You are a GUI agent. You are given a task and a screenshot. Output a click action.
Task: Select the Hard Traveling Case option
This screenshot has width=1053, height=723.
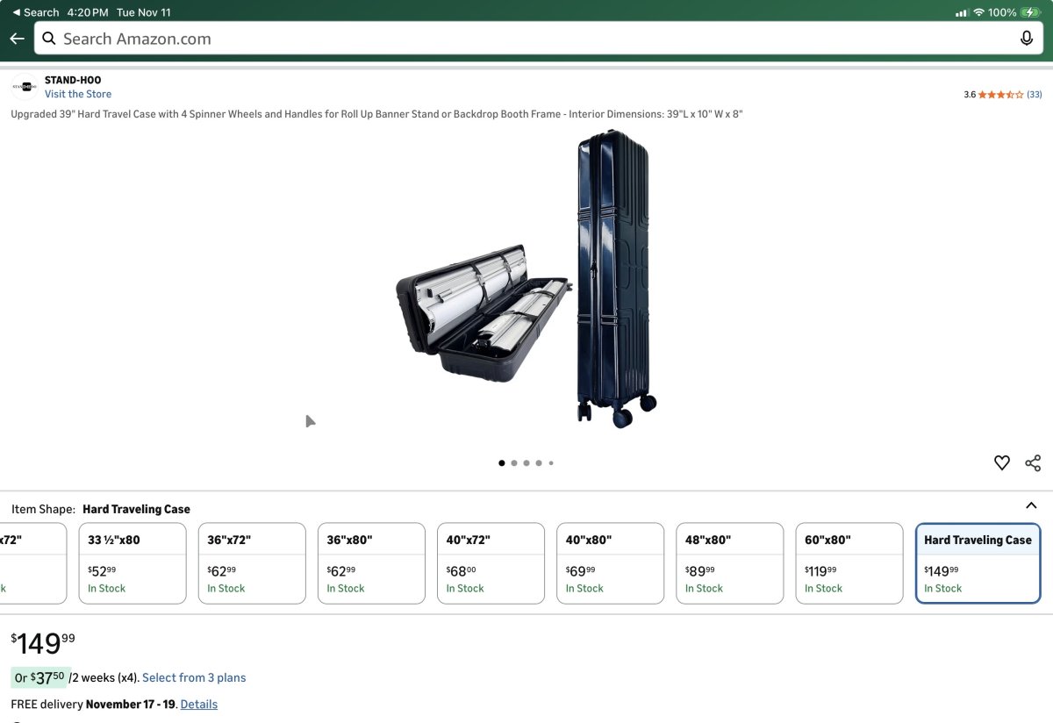pyautogui.click(x=978, y=563)
